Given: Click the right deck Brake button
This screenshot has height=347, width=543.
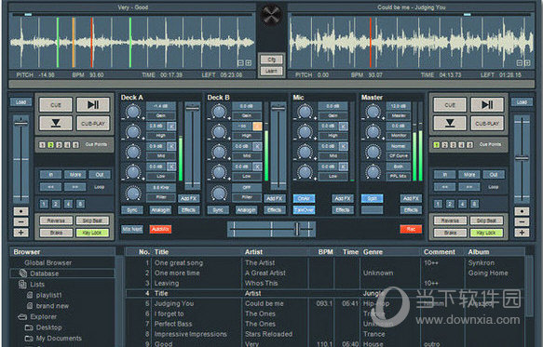Looking at the screenshot, I should tap(450, 233).
